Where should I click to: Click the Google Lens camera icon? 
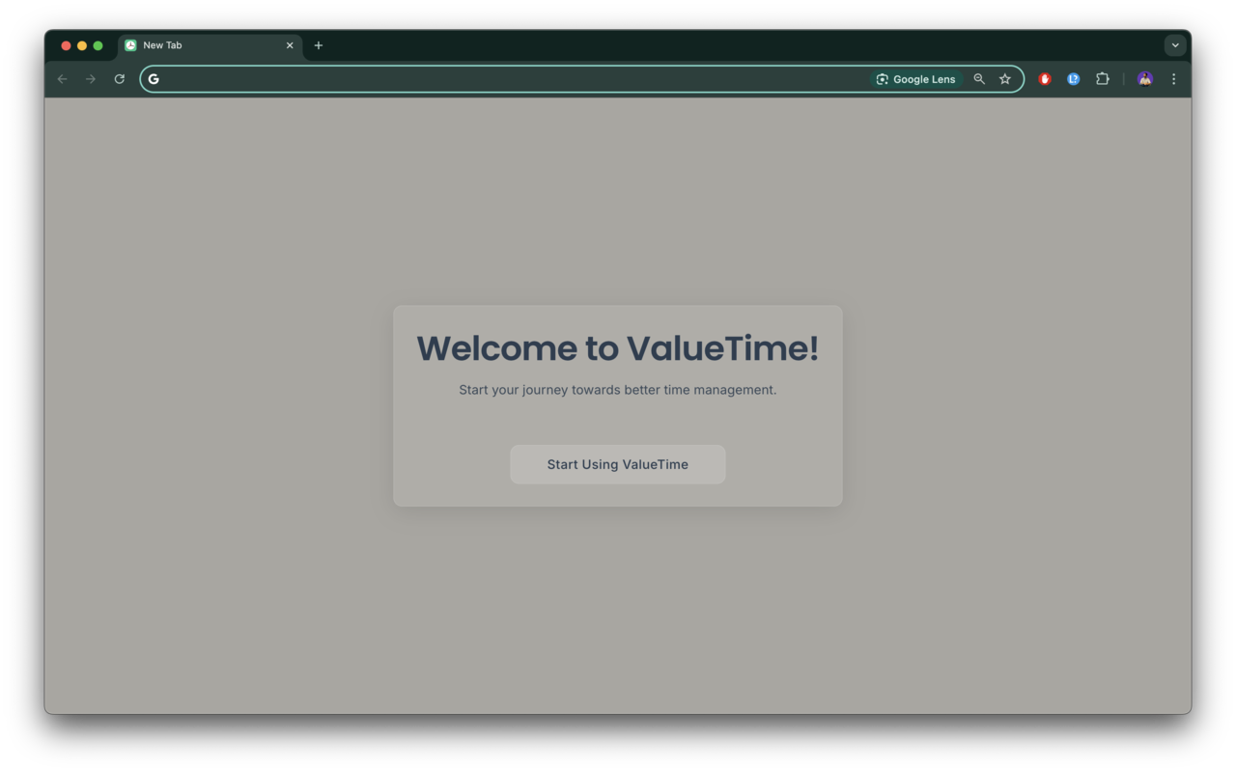pos(882,79)
